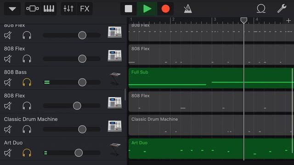Mute the 808 Flex track below 808 Bass
The image size is (294, 165).
point(8,106)
